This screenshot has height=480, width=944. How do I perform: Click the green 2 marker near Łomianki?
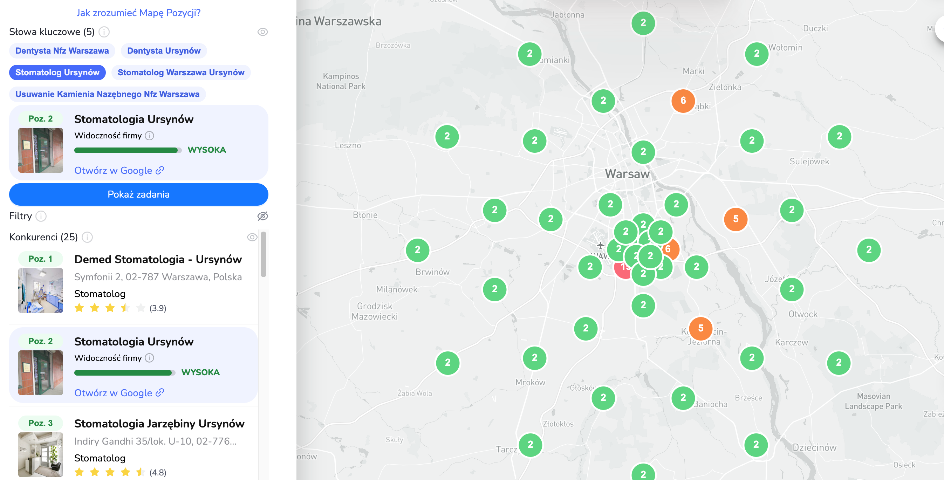click(529, 54)
